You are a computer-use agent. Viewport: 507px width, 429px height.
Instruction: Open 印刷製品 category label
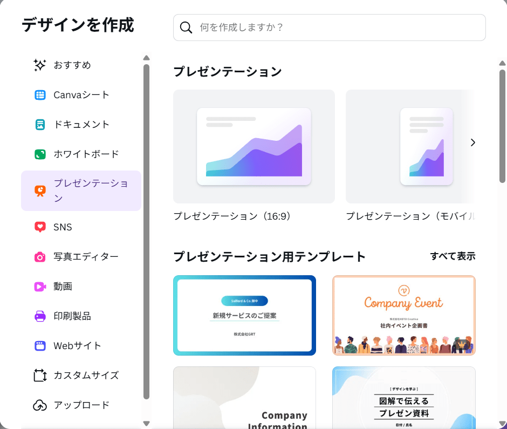tap(72, 316)
